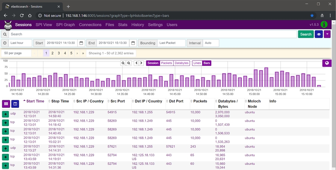
Task: Click the green Search button
Action: coord(305,34)
